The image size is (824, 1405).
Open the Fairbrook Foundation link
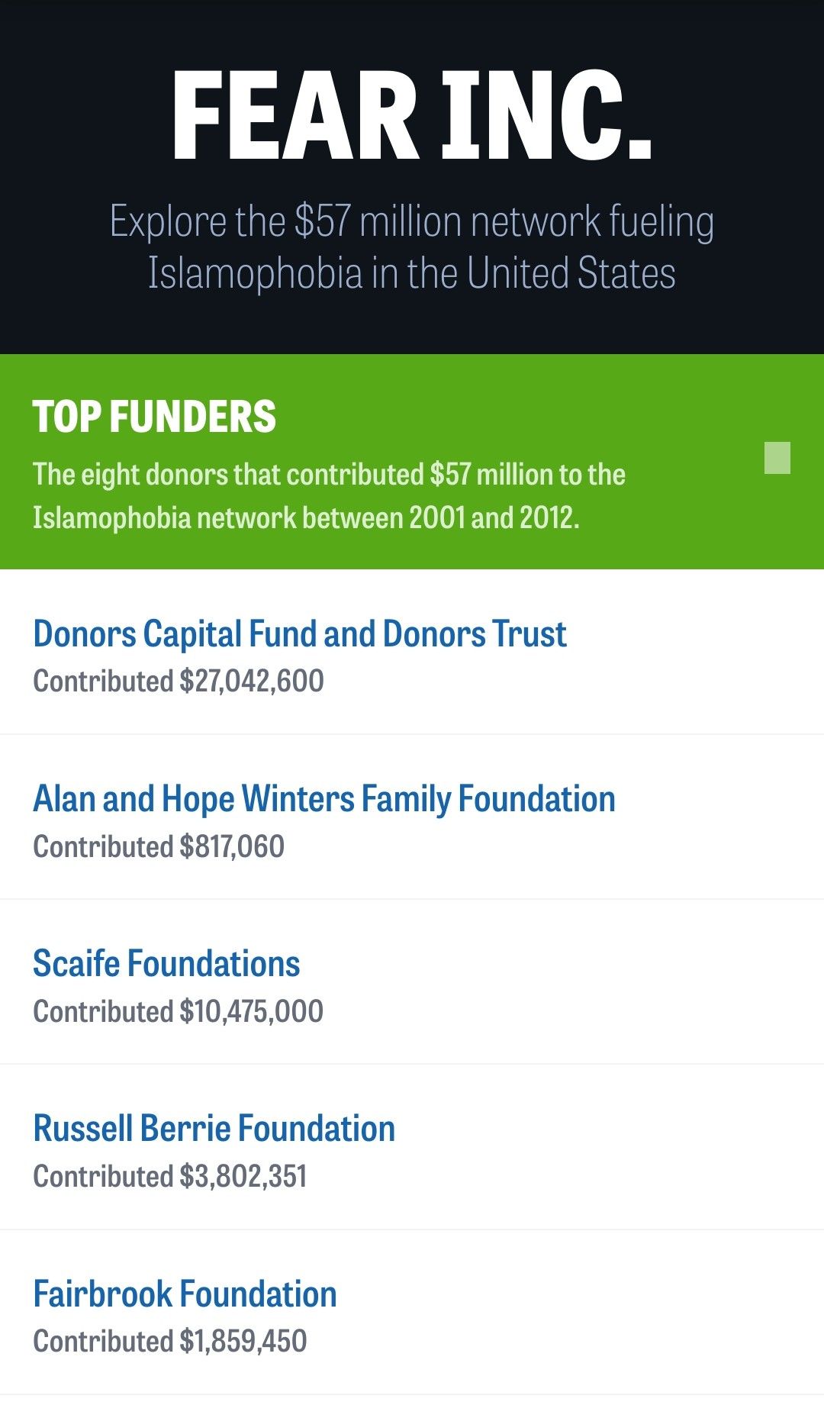(x=185, y=1294)
